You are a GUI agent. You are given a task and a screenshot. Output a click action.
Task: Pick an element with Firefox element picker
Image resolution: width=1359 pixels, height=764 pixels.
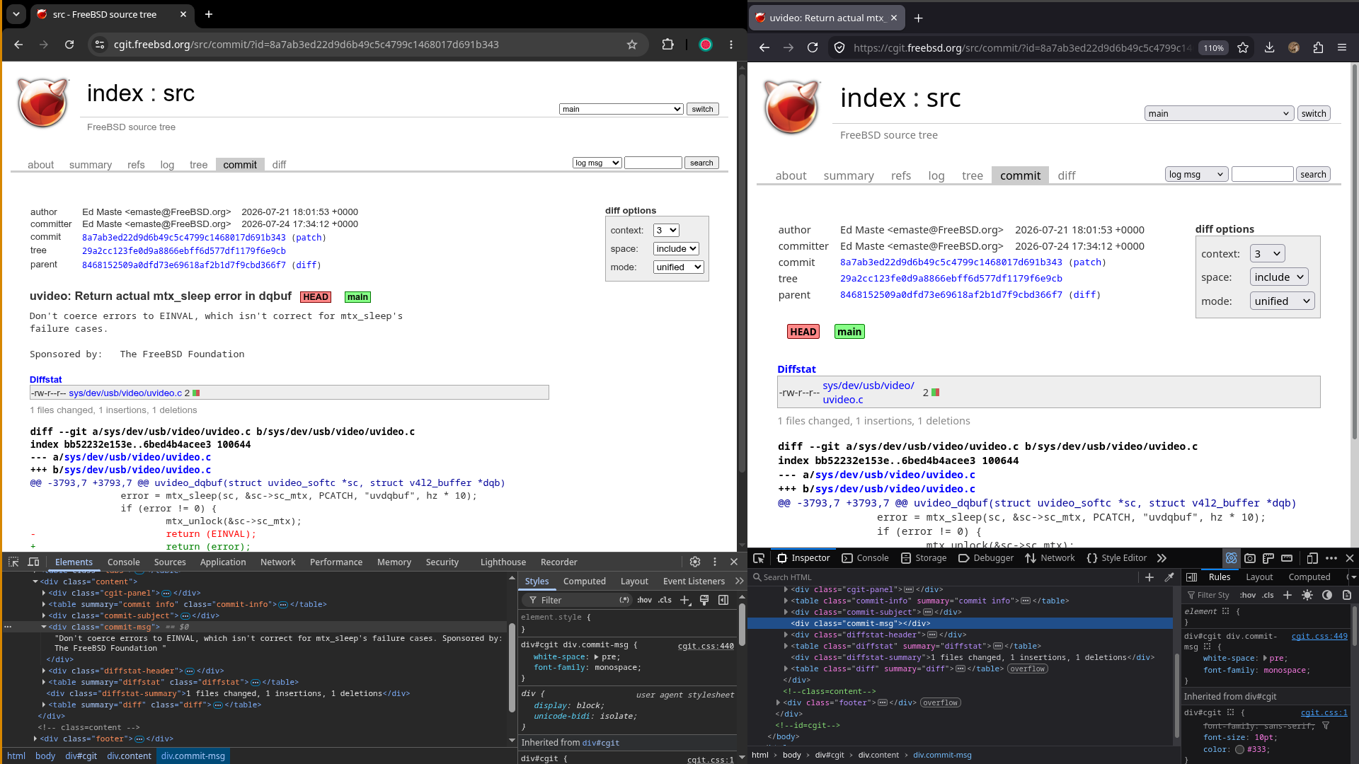click(x=759, y=558)
